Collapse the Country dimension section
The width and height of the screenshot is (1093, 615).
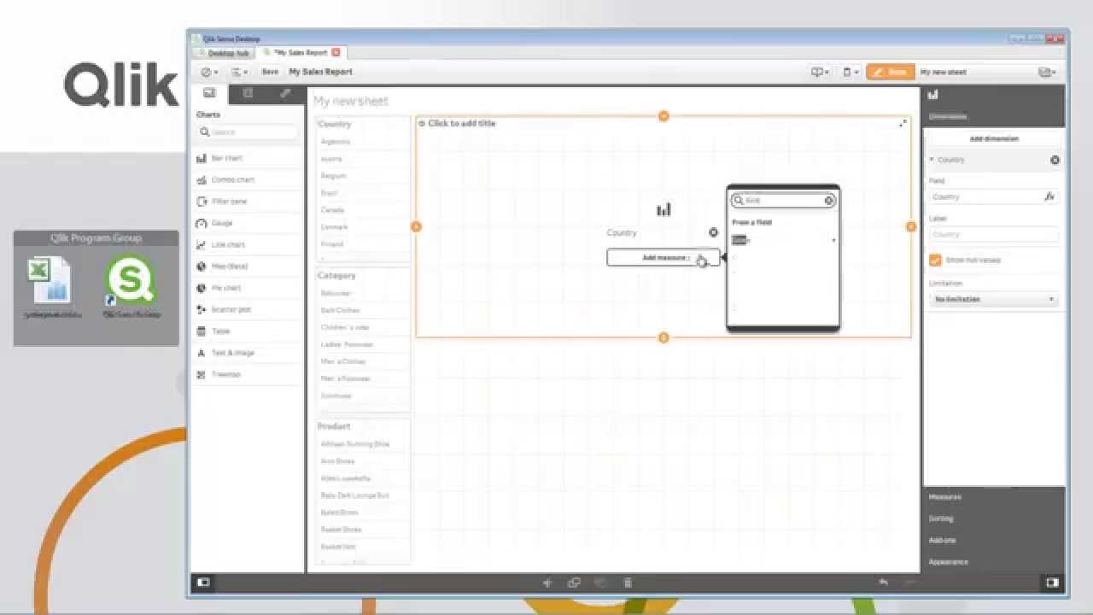[x=932, y=160]
